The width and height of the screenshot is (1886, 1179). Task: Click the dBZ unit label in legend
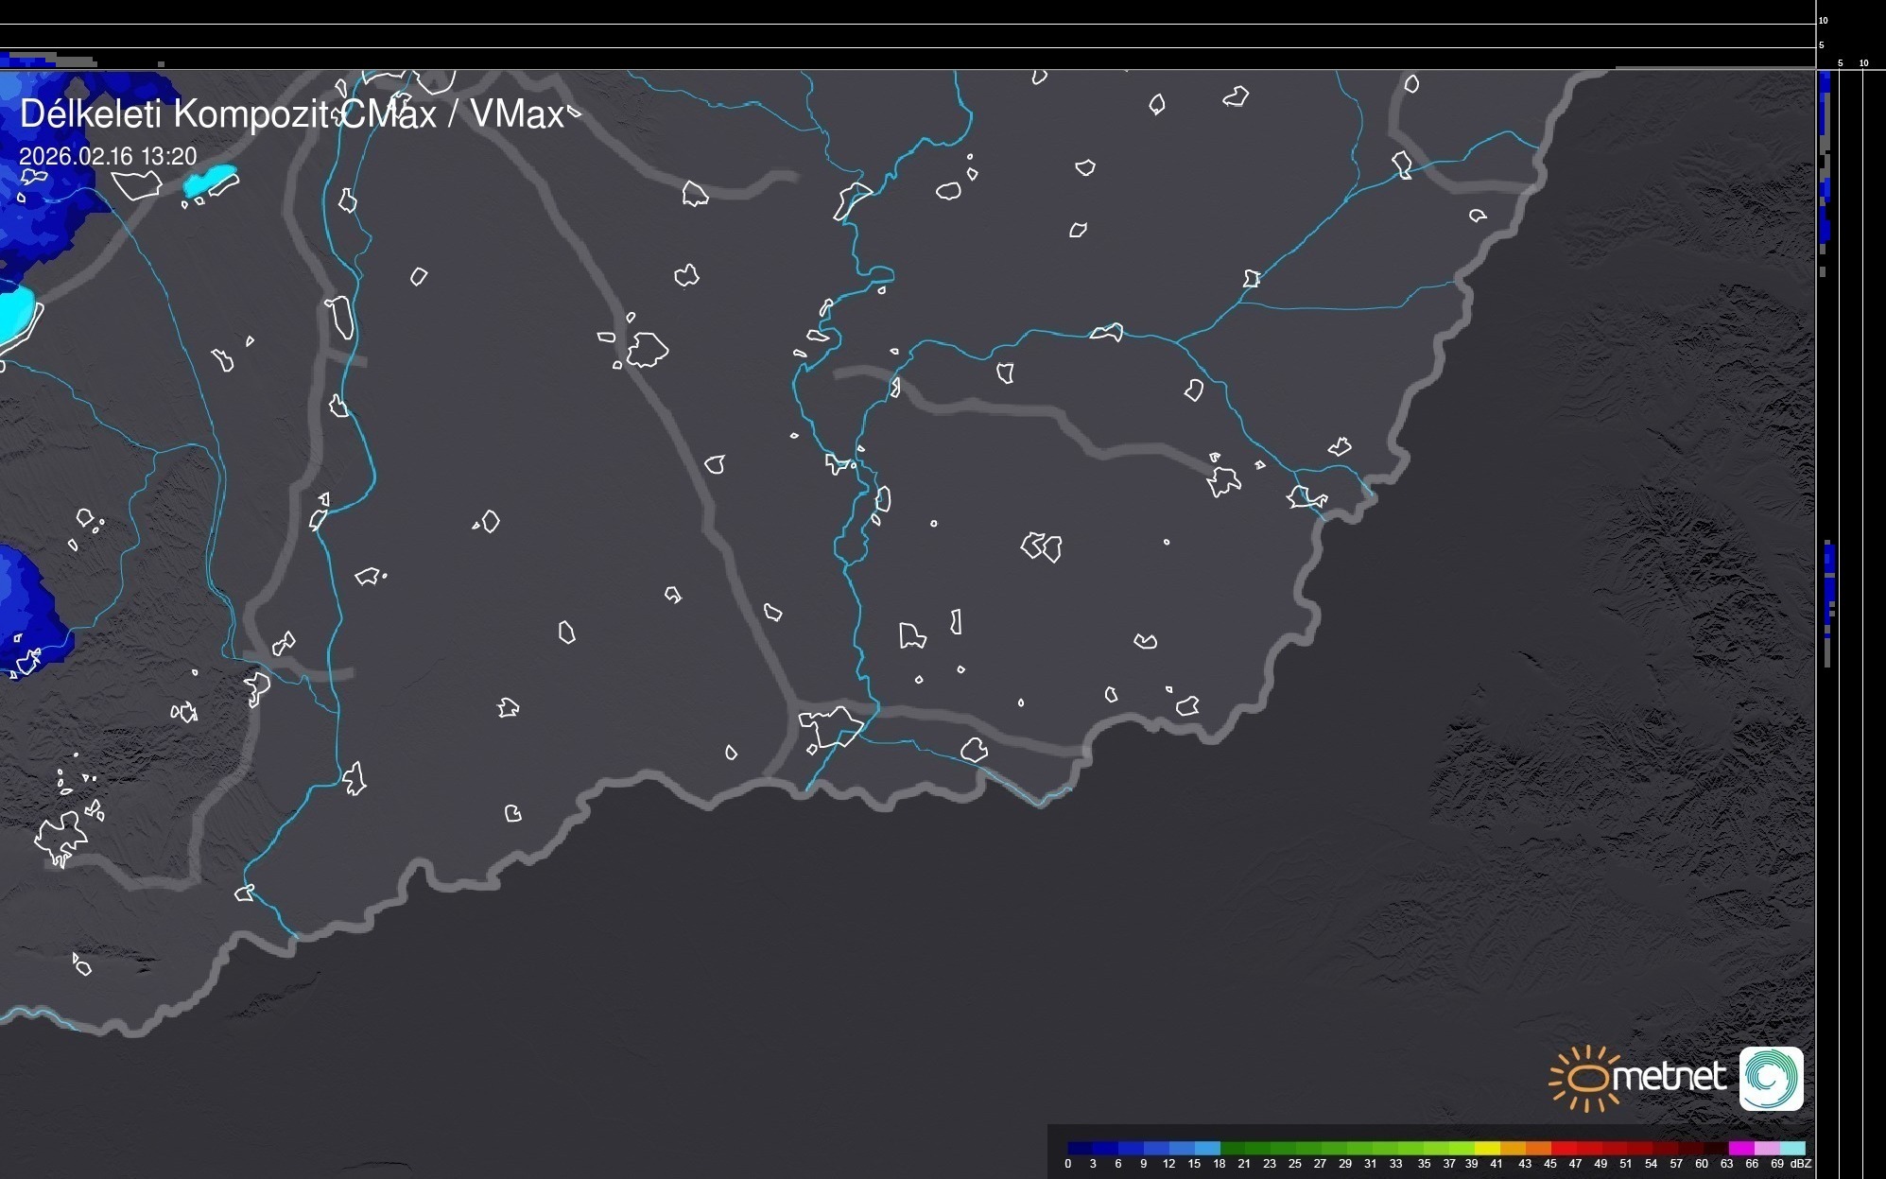click(1801, 1164)
